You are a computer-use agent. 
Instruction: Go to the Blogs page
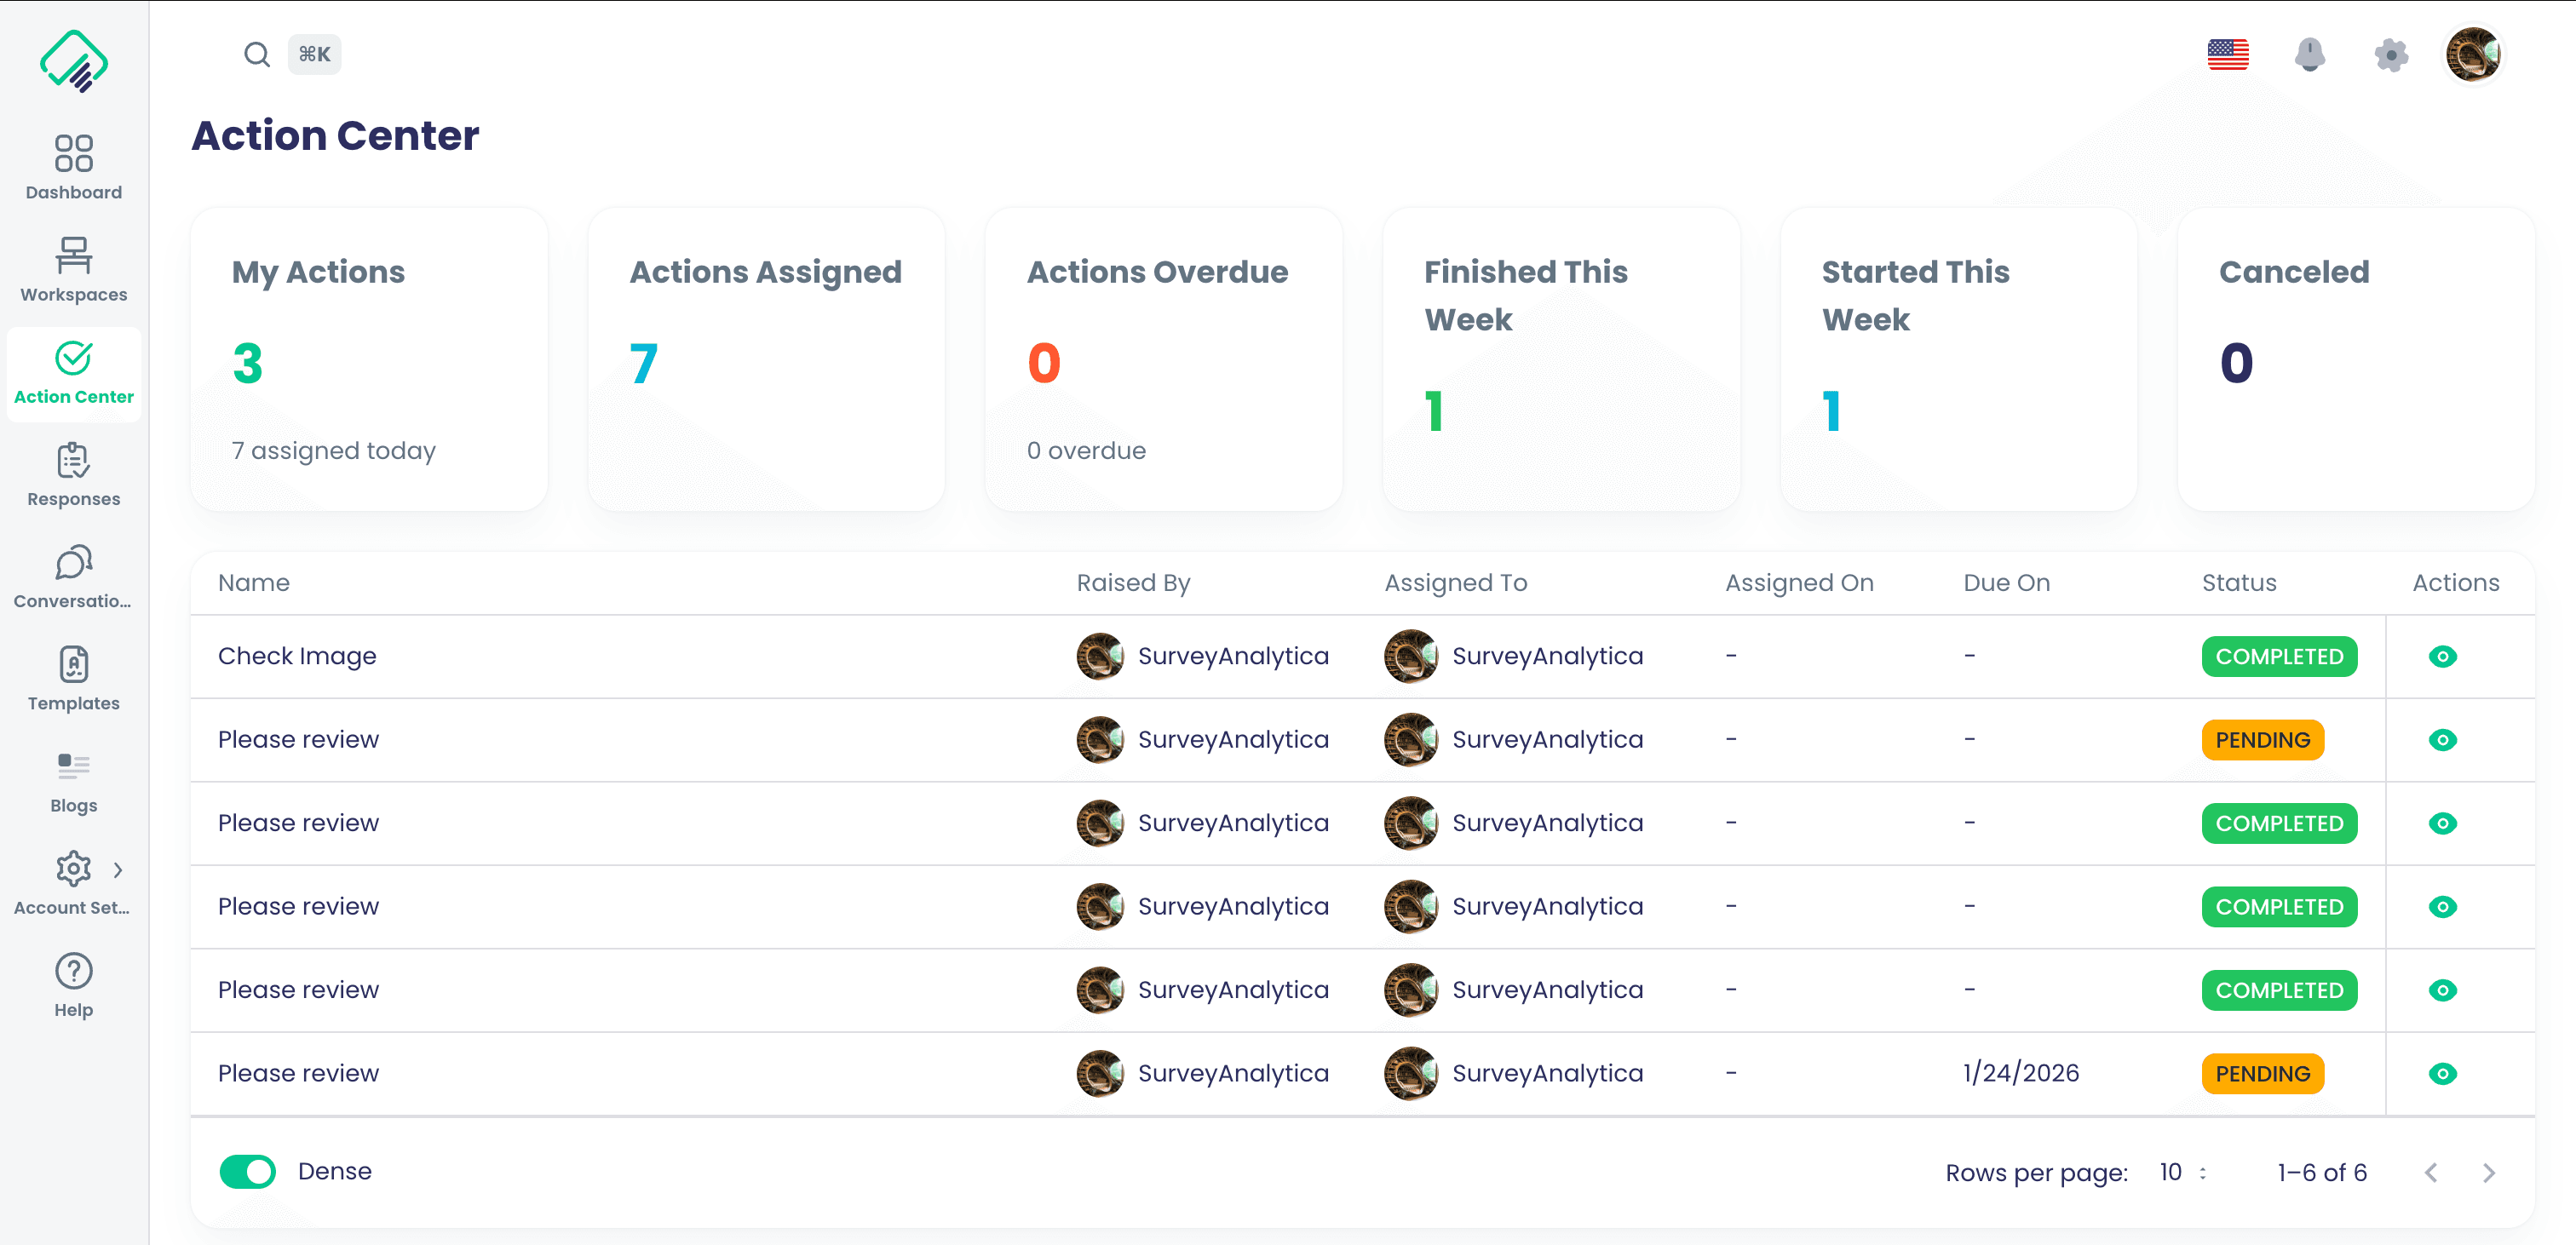72,779
